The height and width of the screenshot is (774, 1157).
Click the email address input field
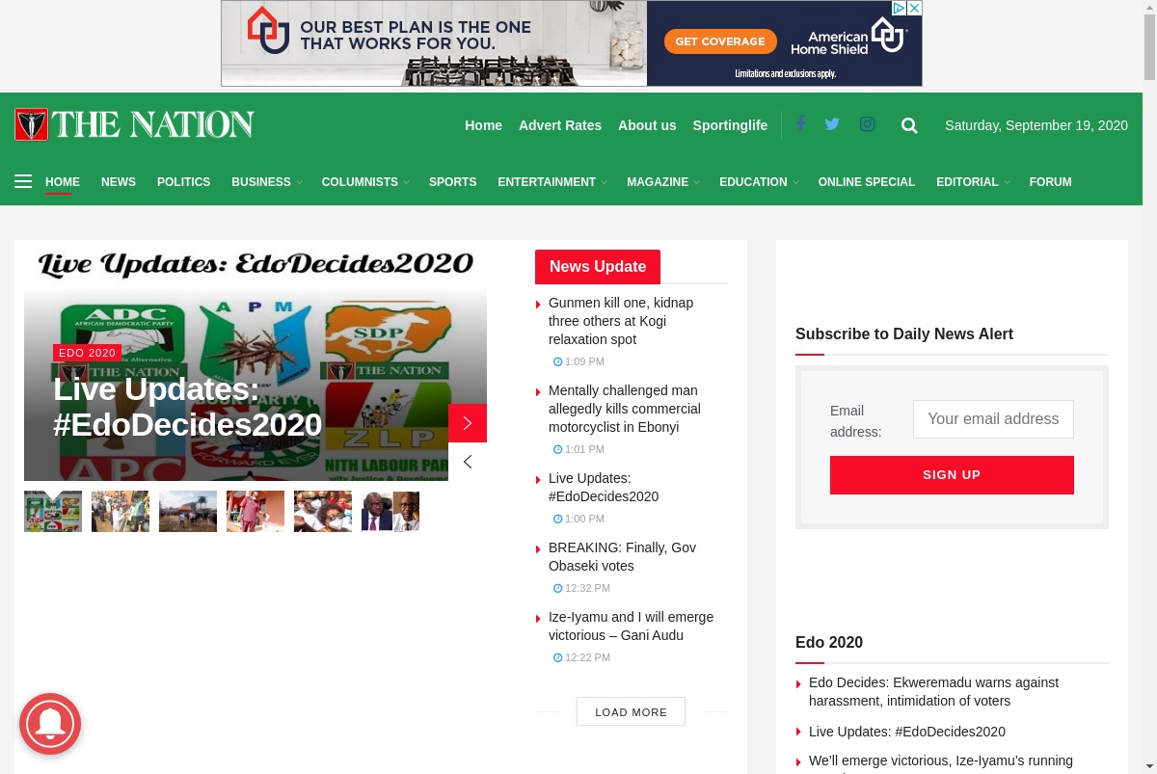993,419
